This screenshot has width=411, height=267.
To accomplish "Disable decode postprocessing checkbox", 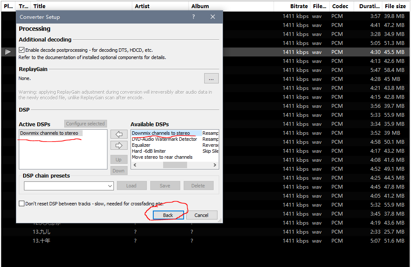I will point(22,50).
